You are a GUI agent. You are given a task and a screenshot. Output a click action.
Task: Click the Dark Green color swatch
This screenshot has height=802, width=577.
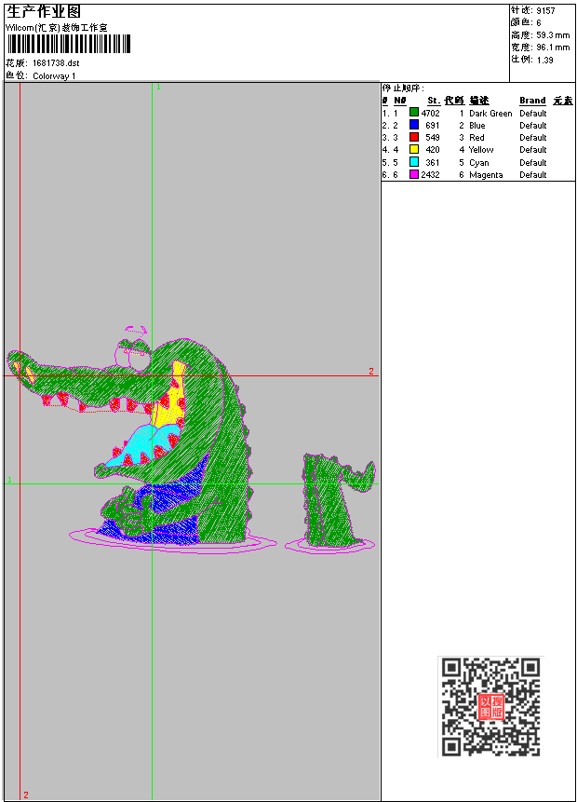(x=414, y=113)
